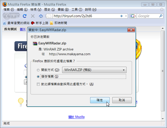
Task: Open the 新手上路 bookmark
Action: point(40,23)
